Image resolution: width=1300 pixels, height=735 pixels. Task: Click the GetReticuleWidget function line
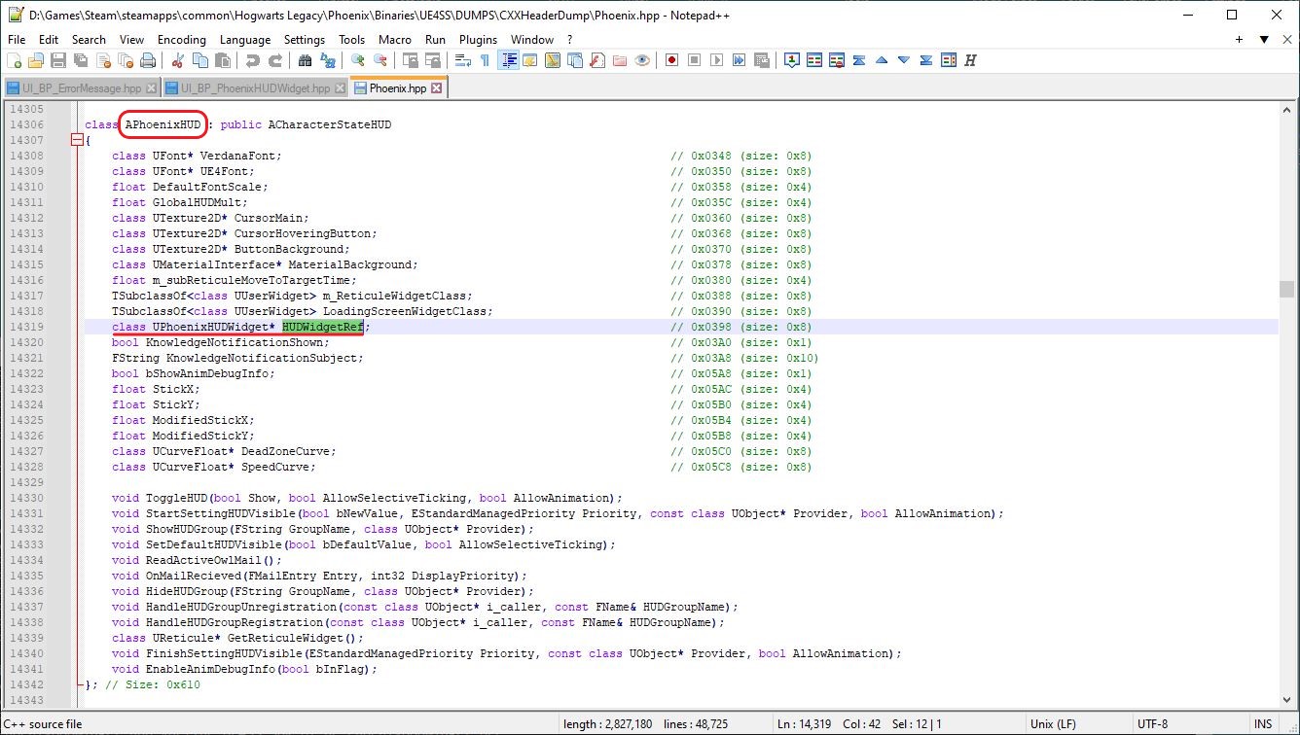tap(237, 638)
